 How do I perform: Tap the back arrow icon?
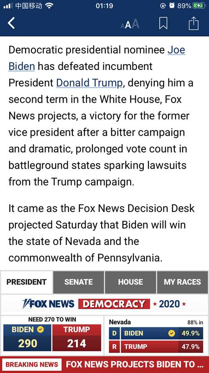pos(11,23)
